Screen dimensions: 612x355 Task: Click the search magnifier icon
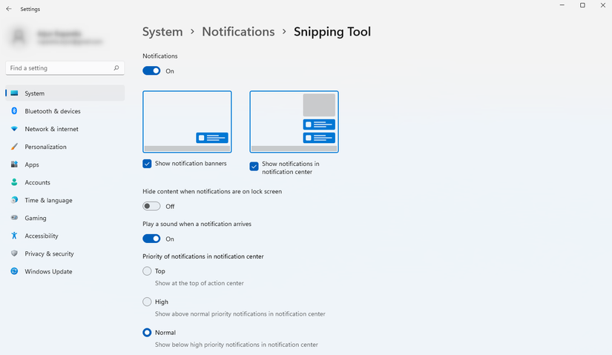point(116,68)
